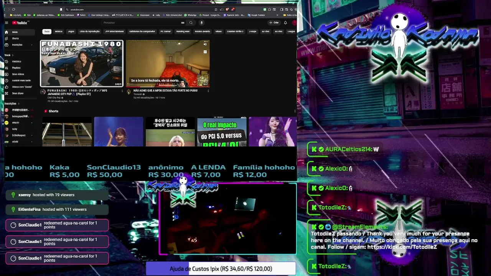
Task: Open the O real impacto do PCI 5.0 short
Action: (222, 132)
